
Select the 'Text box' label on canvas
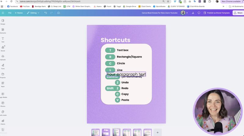(123, 50)
